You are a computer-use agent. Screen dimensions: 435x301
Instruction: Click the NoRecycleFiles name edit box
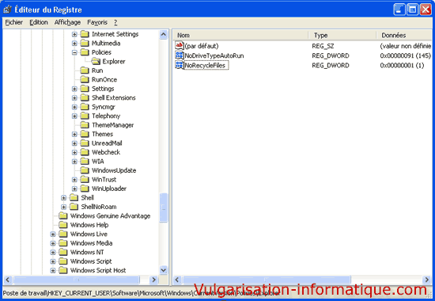coord(206,65)
